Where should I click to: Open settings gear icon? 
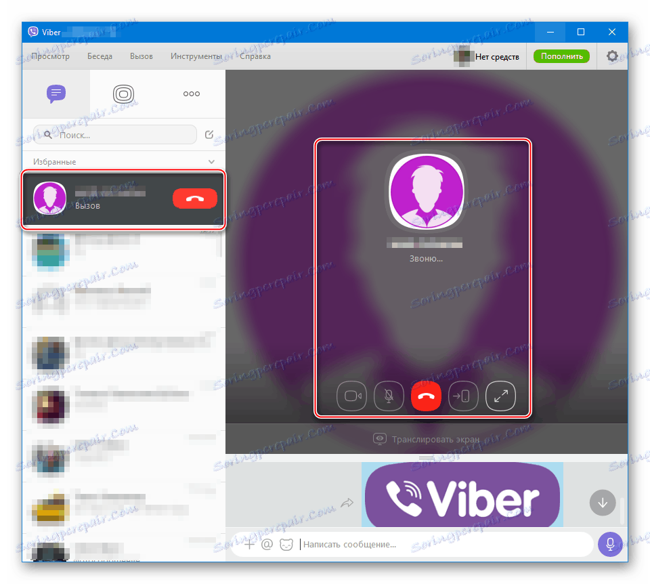pyautogui.click(x=612, y=56)
